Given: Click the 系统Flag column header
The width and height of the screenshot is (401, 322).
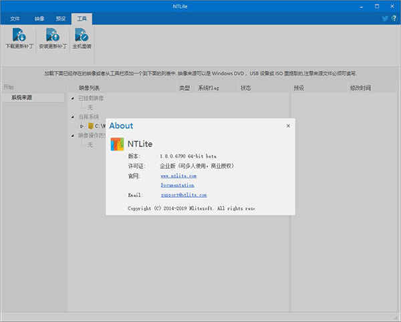Looking at the screenshot, I should [209, 88].
